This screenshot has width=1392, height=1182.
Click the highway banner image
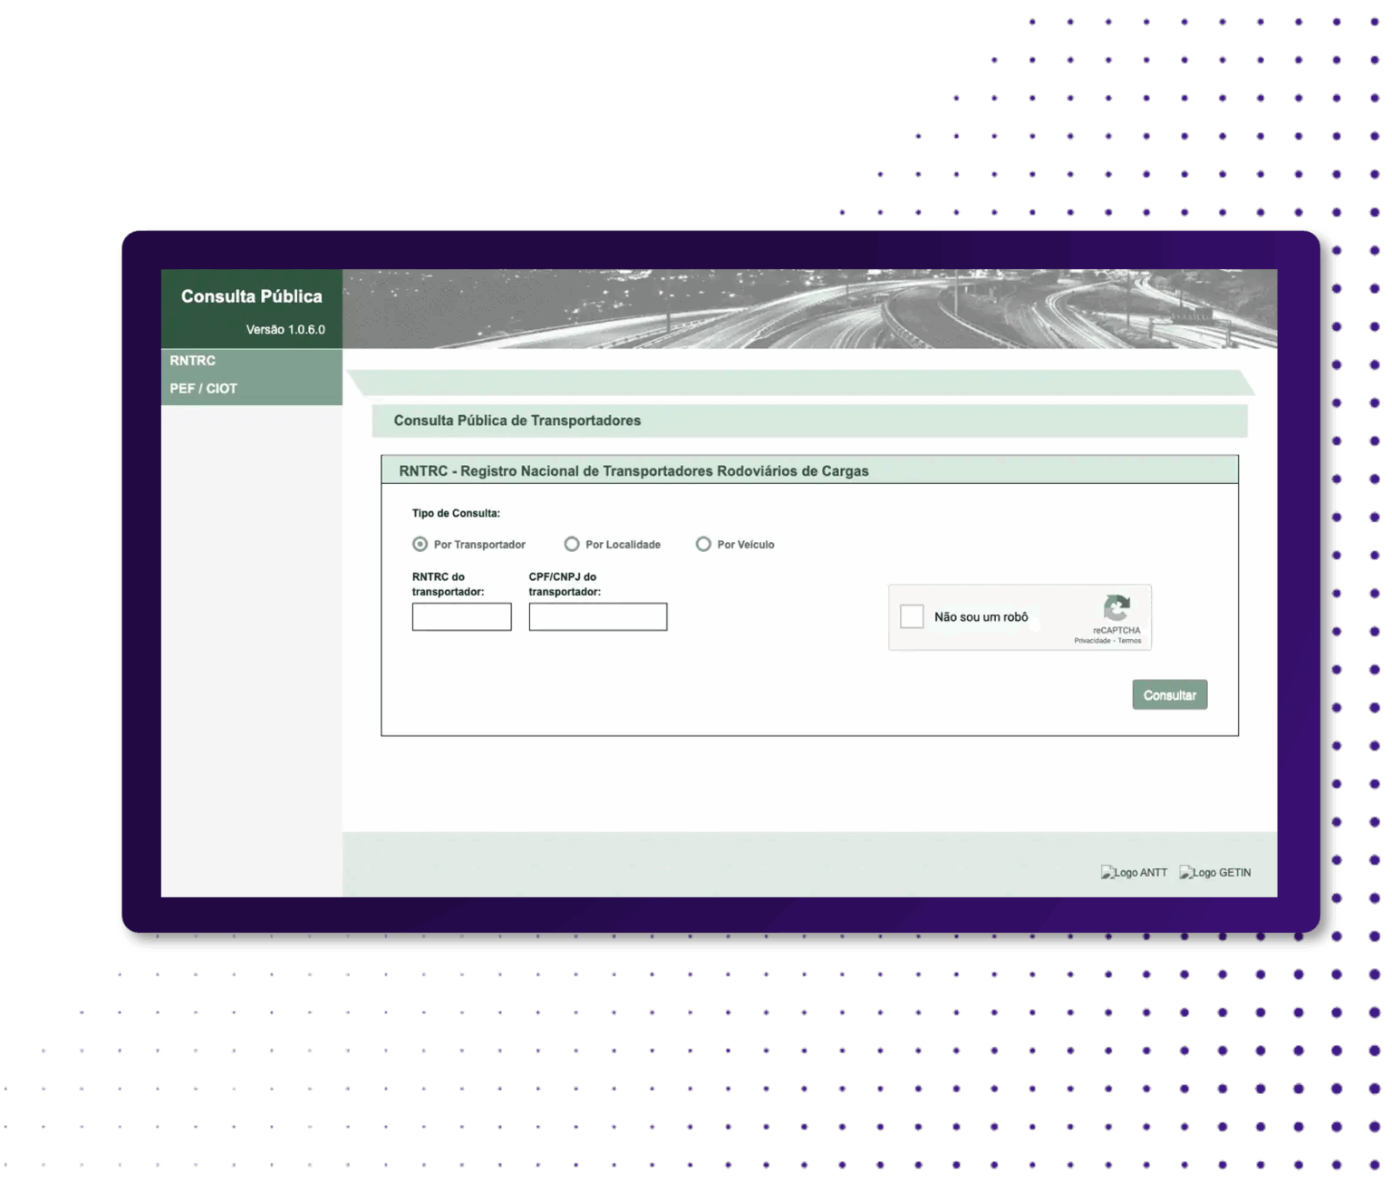tap(809, 309)
